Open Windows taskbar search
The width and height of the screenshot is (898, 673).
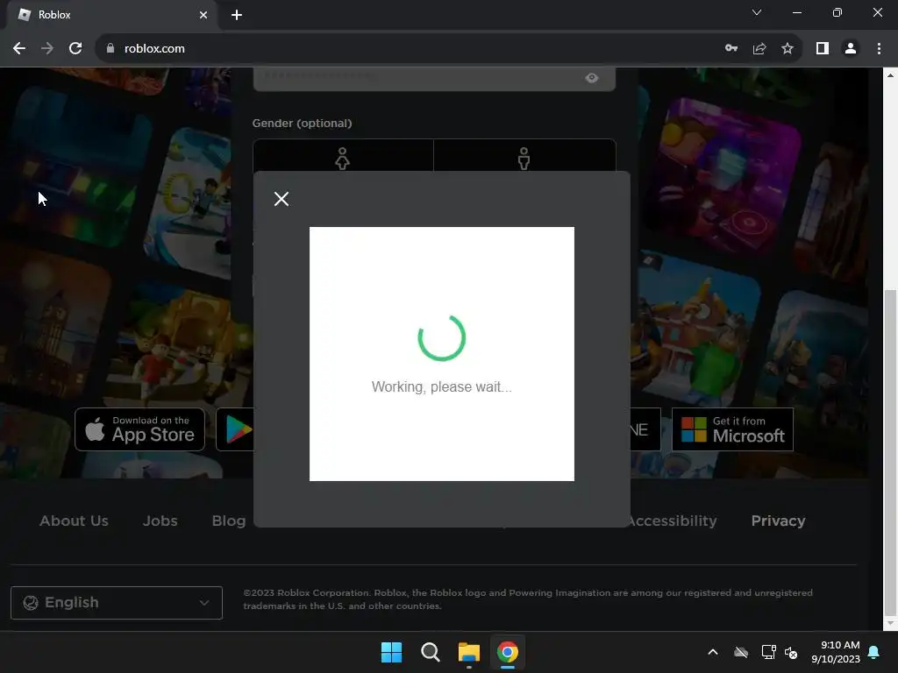tap(430, 652)
